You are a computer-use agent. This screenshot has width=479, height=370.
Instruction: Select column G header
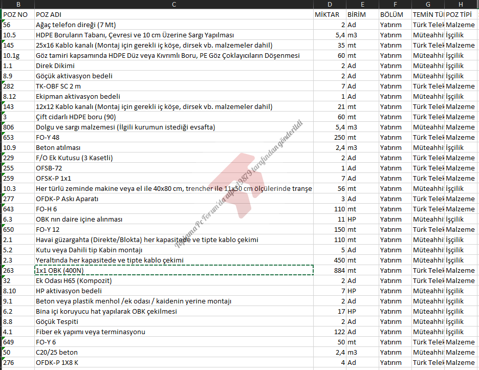tap(428, 4)
